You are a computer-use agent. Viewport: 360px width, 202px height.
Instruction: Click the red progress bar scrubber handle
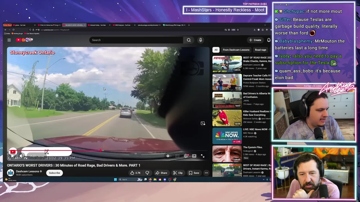(100, 151)
